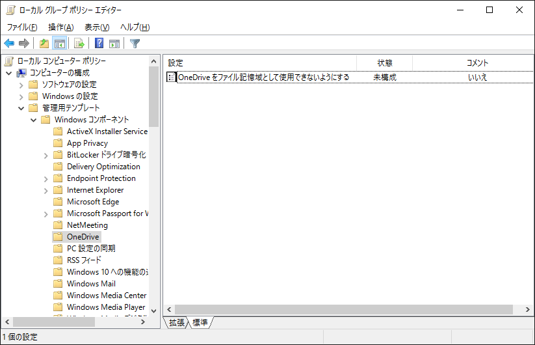Select the OneDrive file storage policy setting
The width and height of the screenshot is (535, 345).
click(x=263, y=77)
